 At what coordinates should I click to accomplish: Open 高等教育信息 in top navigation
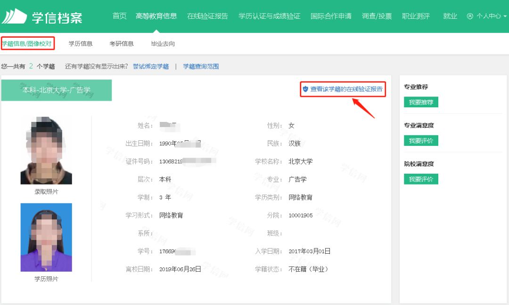[x=156, y=16]
